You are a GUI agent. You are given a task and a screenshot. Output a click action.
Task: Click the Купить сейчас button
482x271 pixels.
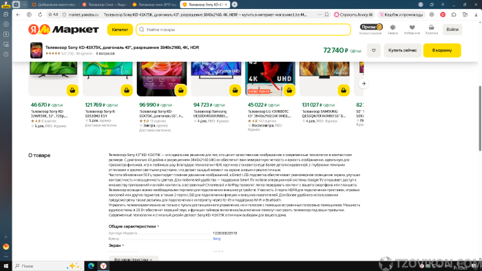tap(402, 50)
